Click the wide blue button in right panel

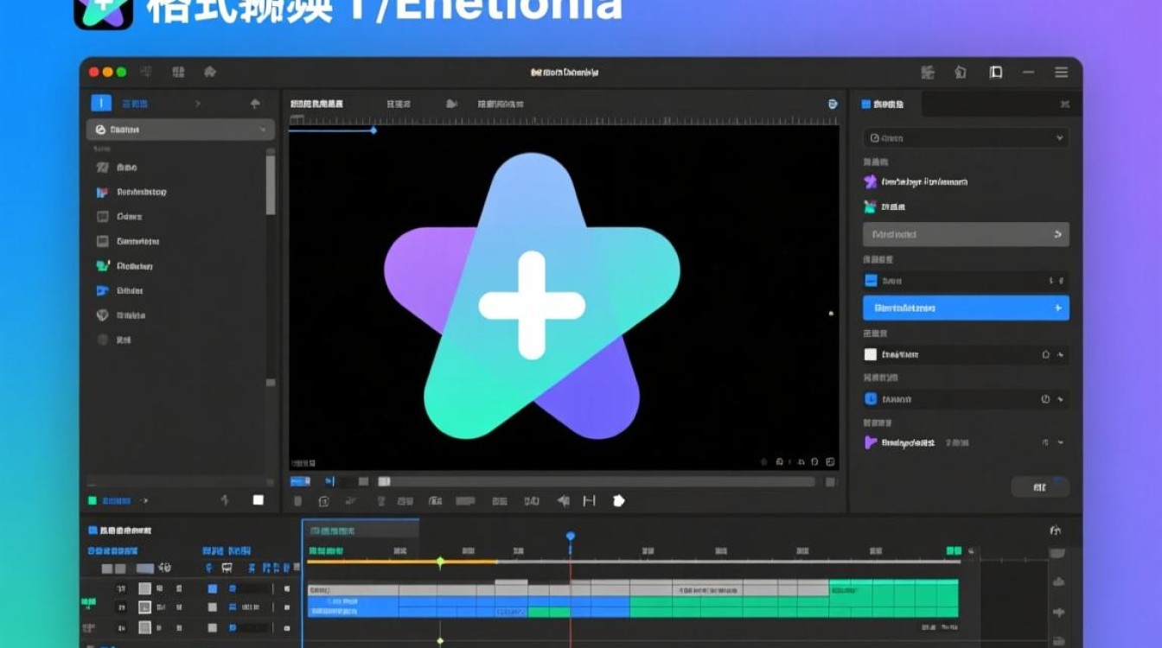click(966, 308)
